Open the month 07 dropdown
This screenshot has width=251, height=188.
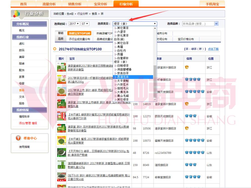coord(85,24)
